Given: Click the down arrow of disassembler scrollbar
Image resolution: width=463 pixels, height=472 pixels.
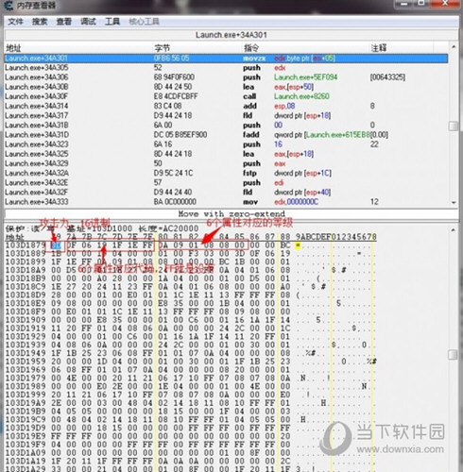Looking at the screenshot, I should 454,203.
